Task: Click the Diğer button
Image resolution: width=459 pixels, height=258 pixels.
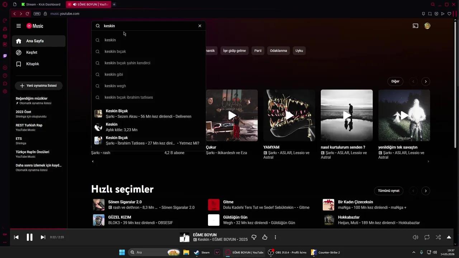Action: [395, 81]
